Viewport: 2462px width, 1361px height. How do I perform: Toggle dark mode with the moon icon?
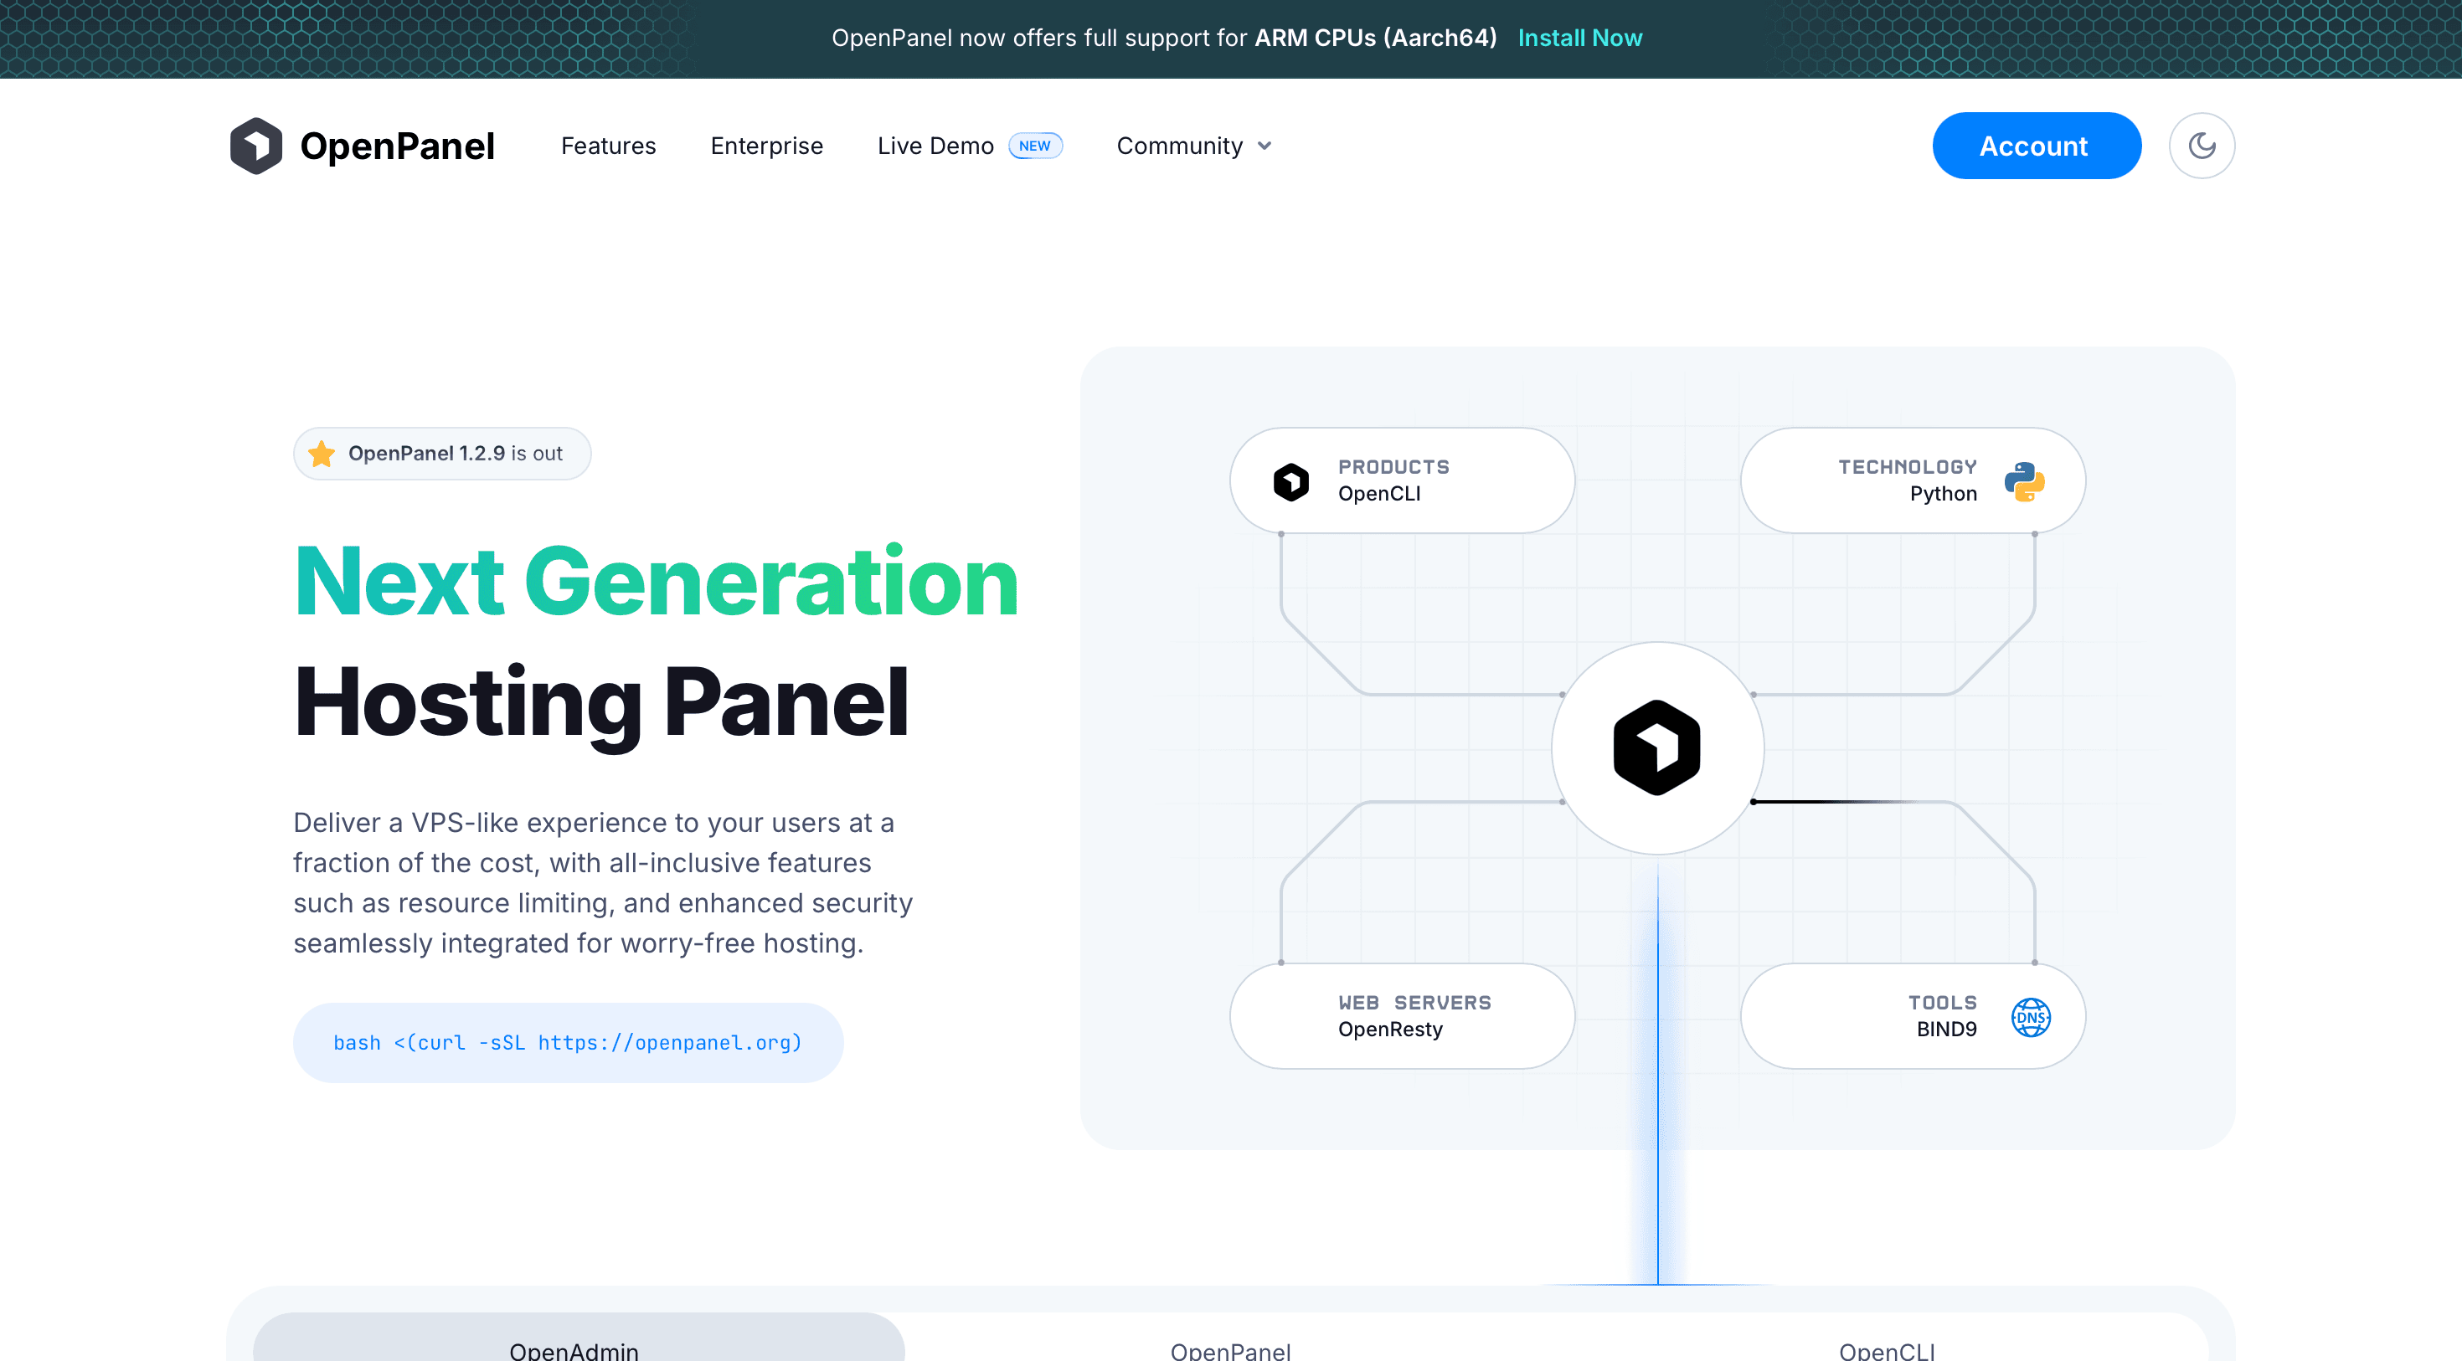click(x=2201, y=145)
